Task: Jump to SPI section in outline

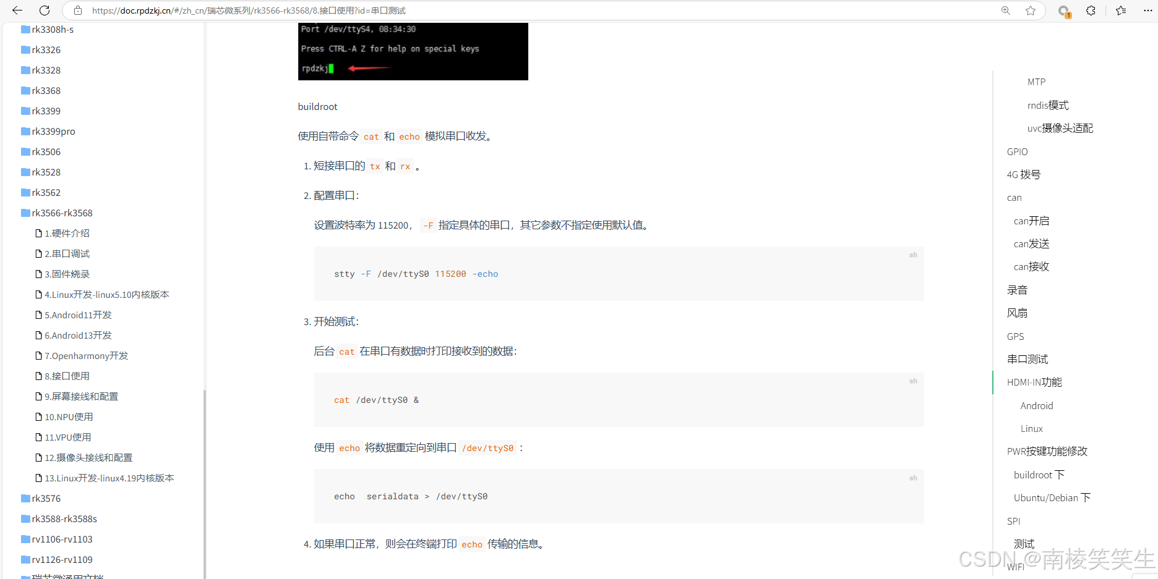Action: pyautogui.click(x=1014, y=521)
